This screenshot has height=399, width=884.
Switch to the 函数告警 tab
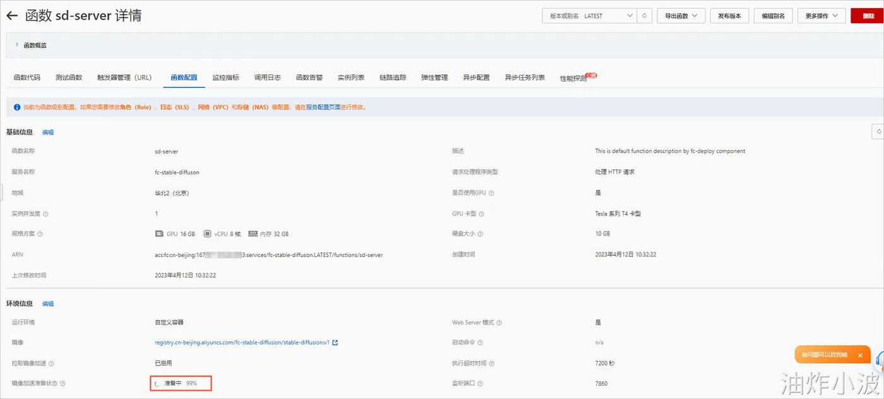(x=309, y=78)
